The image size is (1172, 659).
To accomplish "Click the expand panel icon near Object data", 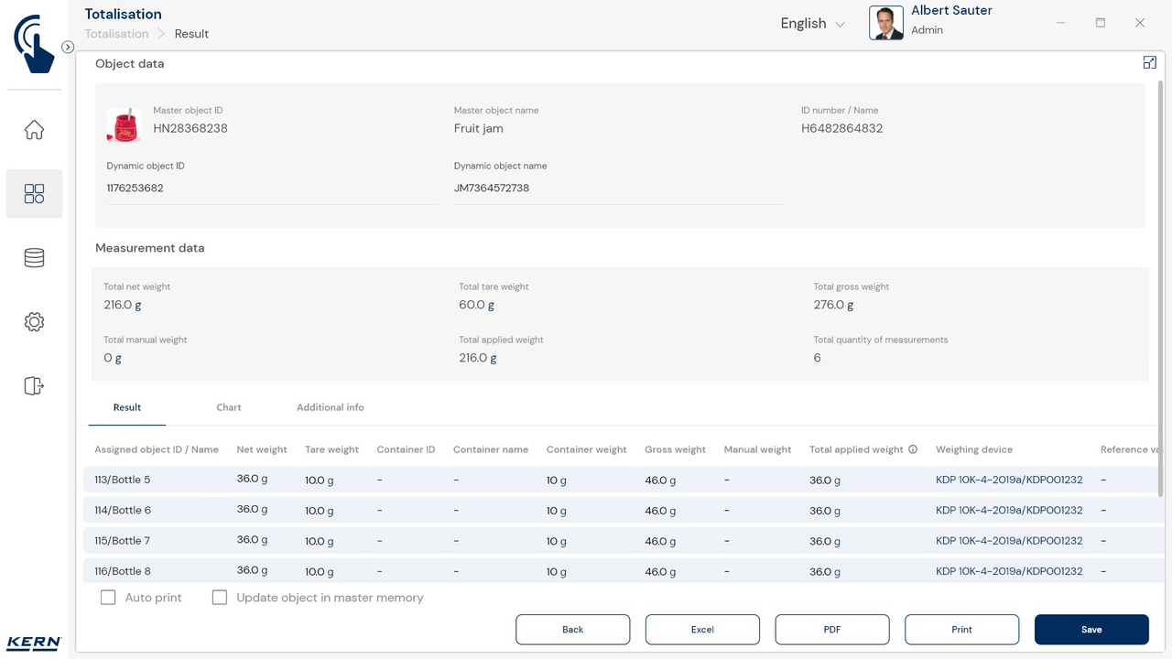I will pyautogui.click(x=1149, y=62).
